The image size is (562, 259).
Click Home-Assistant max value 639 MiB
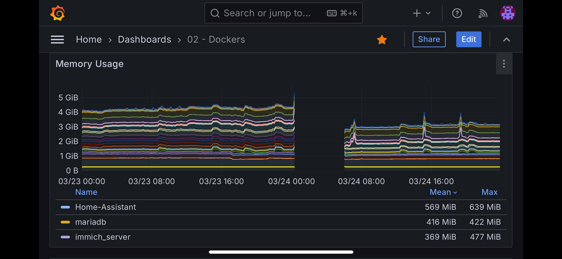[x=485, y=207]
